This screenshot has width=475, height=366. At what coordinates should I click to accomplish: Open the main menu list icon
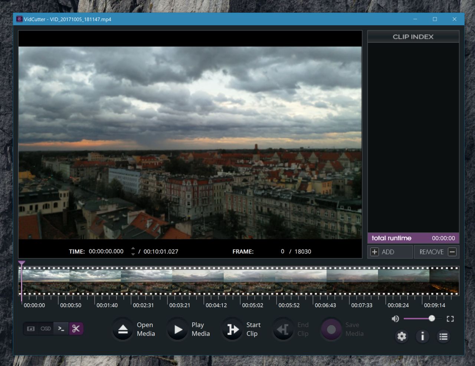(x=443, y=336)
